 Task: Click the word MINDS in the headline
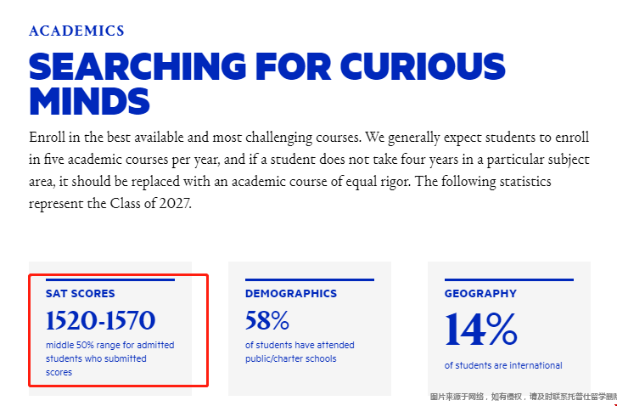[89, 101]
